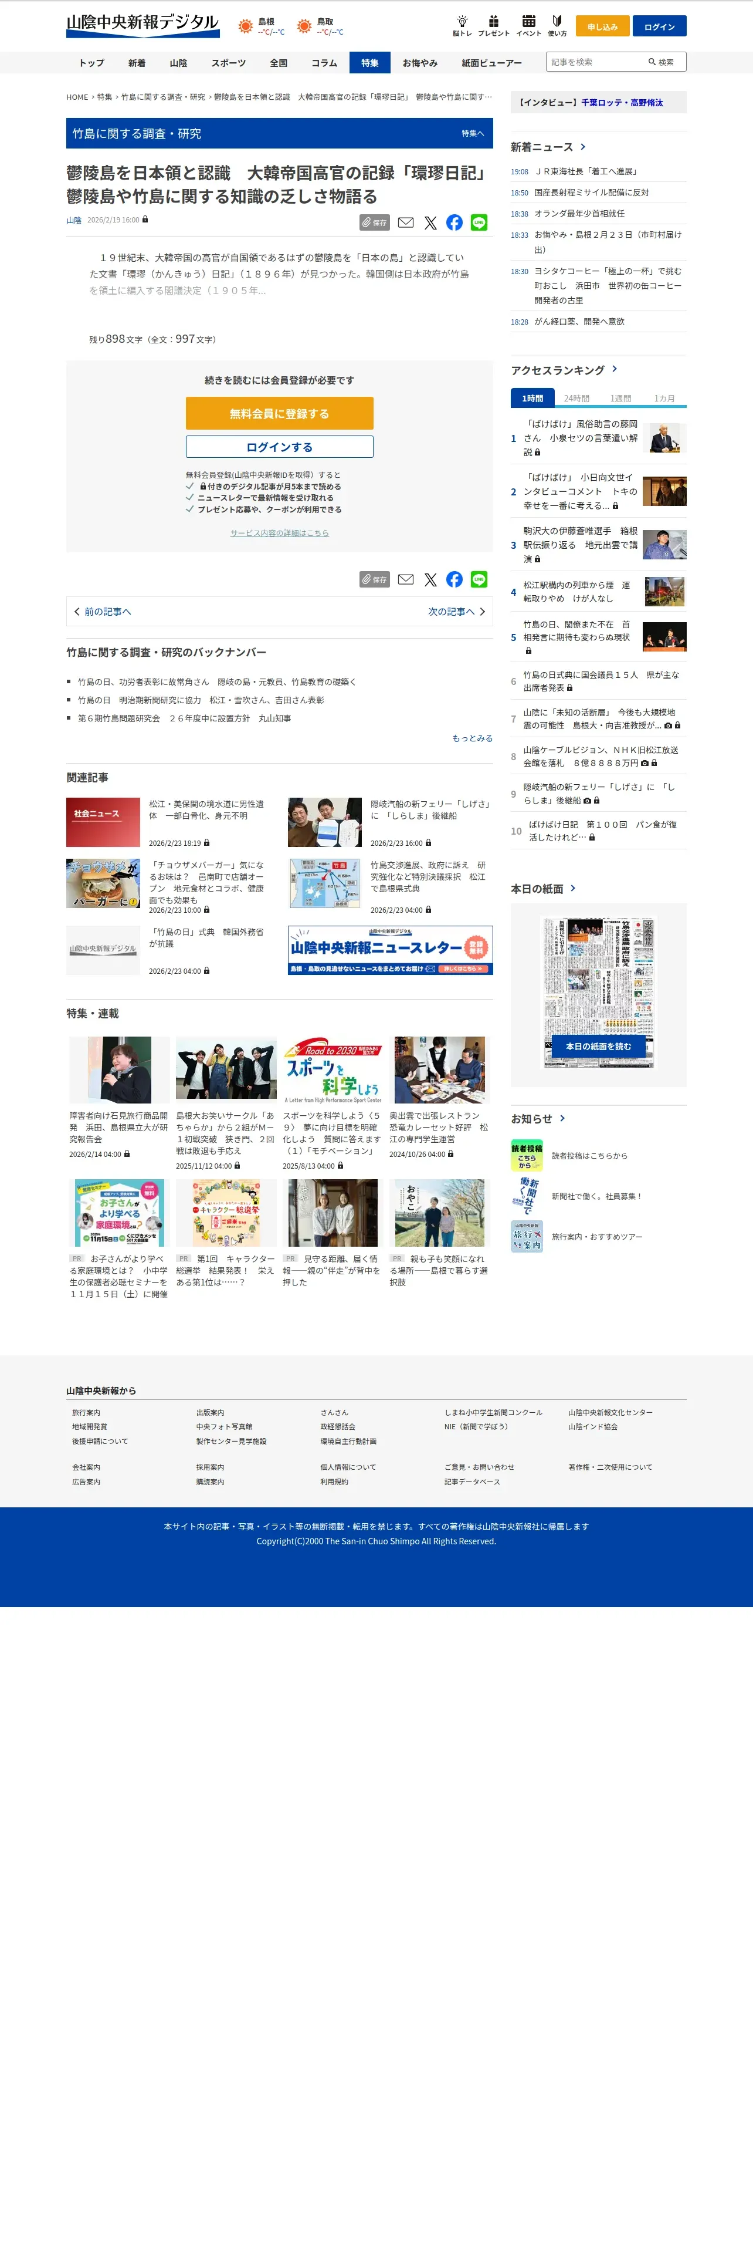
Task: Share on Facebook using bottom icon
Action: click(454, 579)
